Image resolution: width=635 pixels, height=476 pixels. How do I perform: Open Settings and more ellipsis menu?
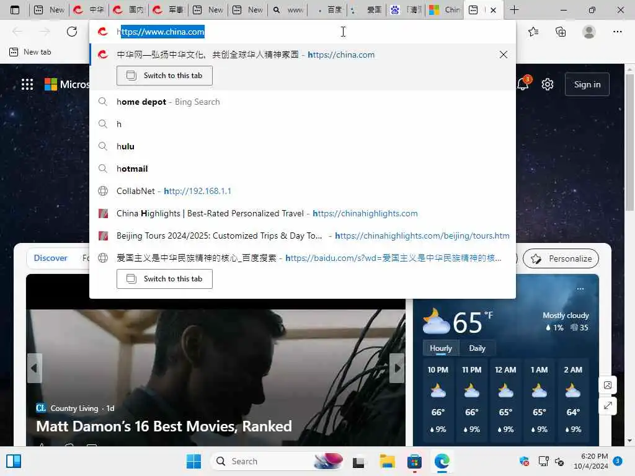617,32
